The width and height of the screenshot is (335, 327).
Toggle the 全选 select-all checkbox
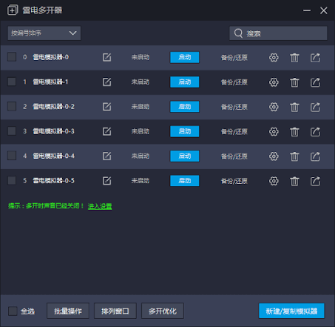coord(13,311)
